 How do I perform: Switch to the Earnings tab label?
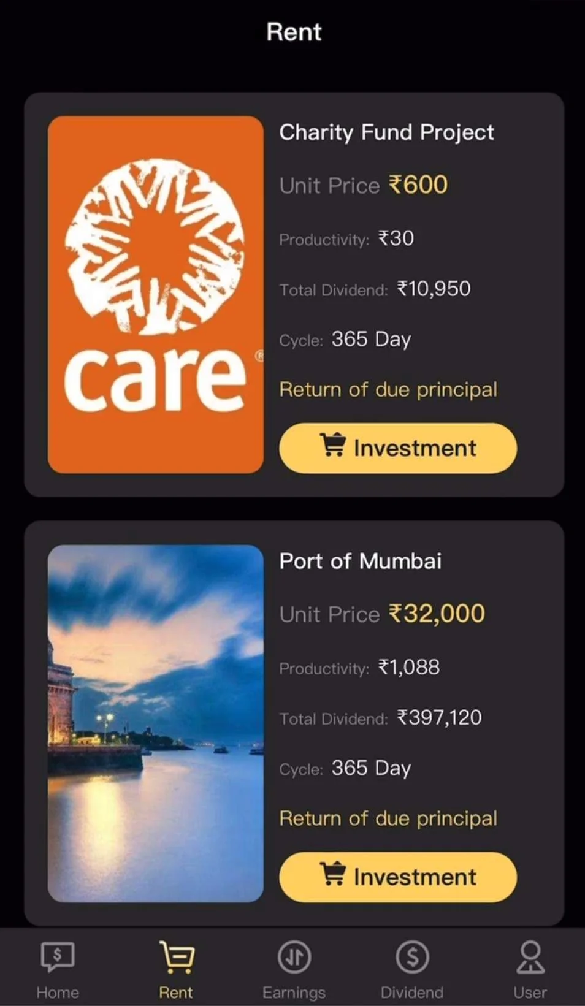coord(294,993)
